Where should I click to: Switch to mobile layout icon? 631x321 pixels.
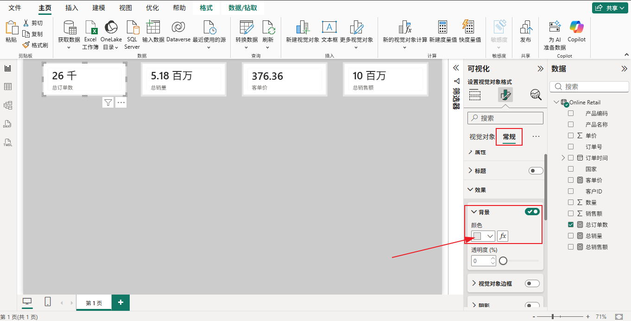click(48, 302)
